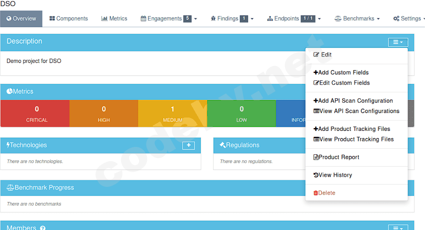Click the Findings bug icon
The width and height of the screenshot is (425, 230).
click(213, 18)
